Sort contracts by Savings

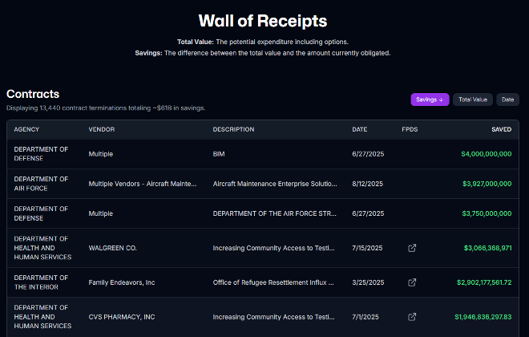(430, 99)
